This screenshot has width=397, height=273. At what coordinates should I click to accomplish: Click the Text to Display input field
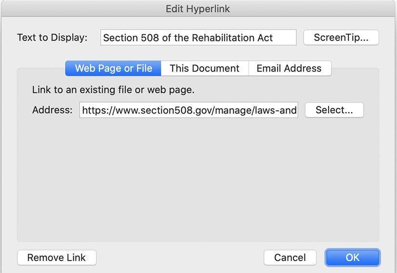pyautogui.click(x=198, y=38)
